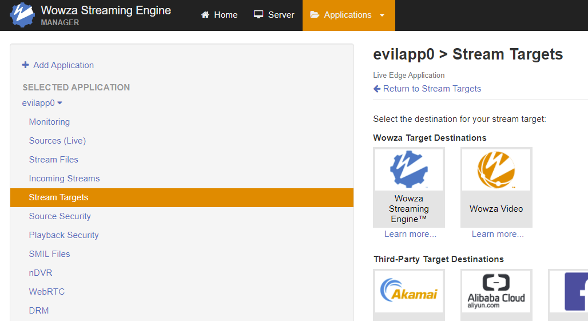This screenshot has width=588, height=321.
Task: Open Playback Security in the sidebar
Action: 63,235
